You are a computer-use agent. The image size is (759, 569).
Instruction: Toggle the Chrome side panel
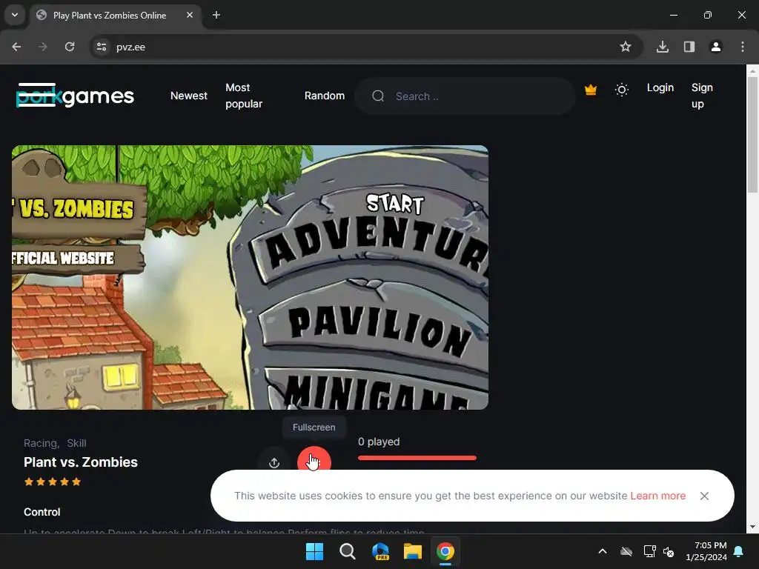point(689,47)
